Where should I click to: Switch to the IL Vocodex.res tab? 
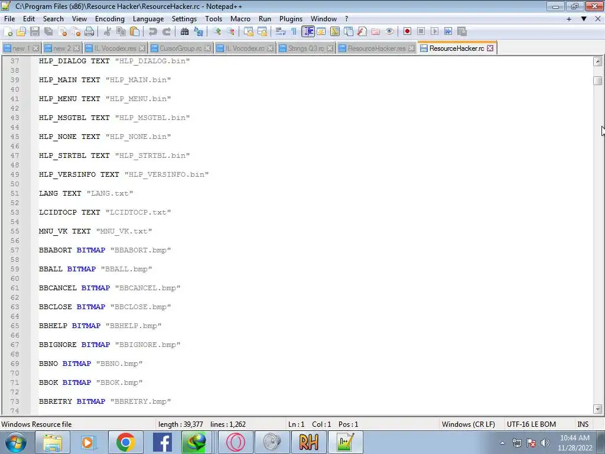115,48
